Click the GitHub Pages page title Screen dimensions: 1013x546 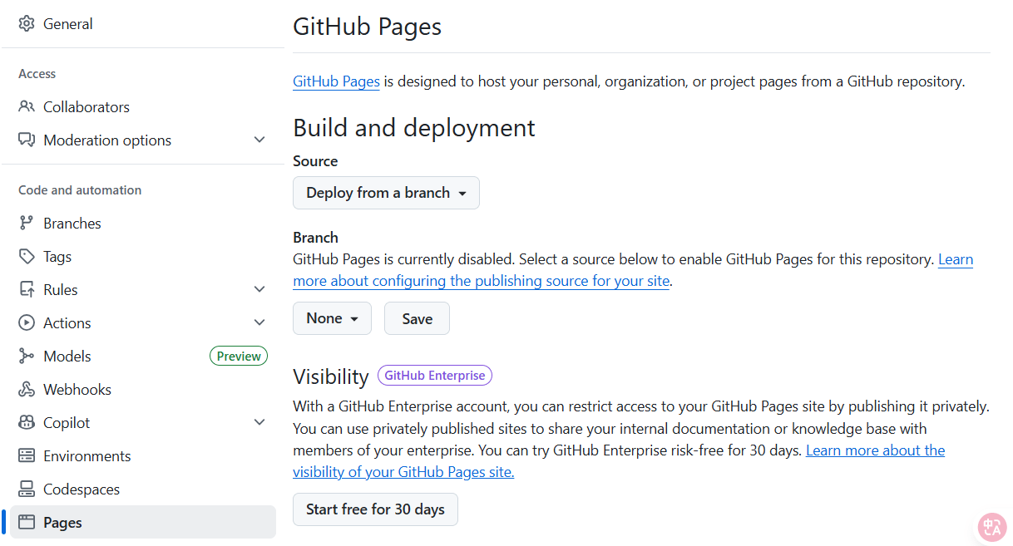367,26
